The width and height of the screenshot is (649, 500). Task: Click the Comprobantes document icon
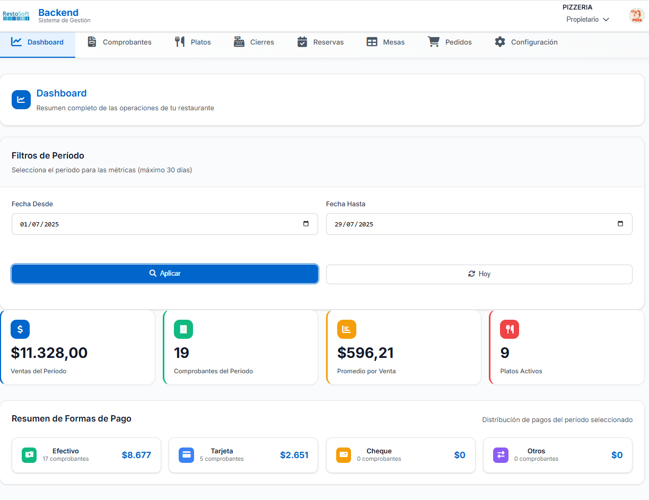(92, 42)
